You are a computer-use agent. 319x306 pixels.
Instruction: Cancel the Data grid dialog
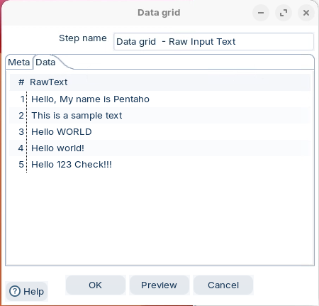pos(223,285)
